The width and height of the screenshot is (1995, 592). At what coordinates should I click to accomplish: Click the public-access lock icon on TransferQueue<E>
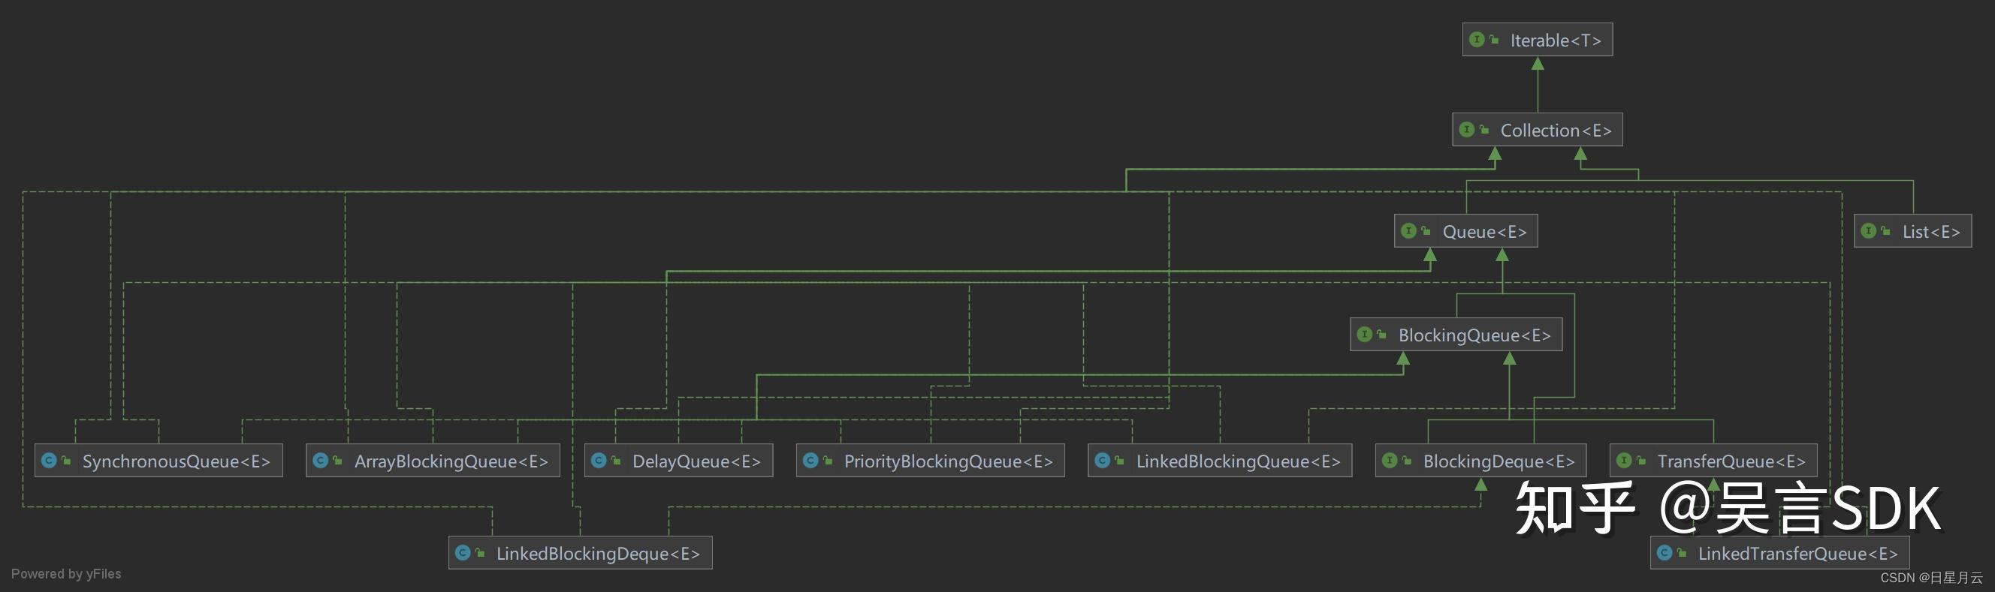pos(1641,461)
